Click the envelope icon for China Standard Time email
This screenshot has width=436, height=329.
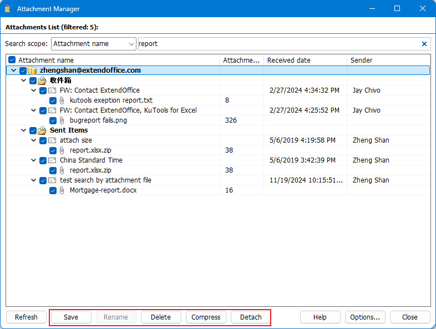[x=52, y=160]
